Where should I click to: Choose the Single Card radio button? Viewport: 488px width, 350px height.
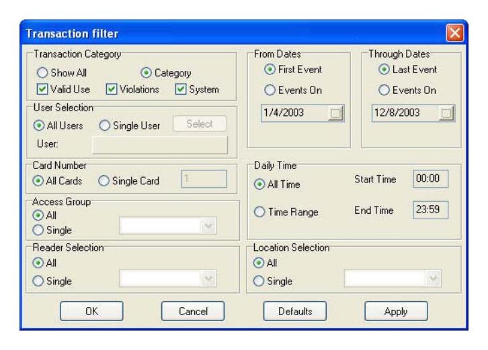pos(104,181)
